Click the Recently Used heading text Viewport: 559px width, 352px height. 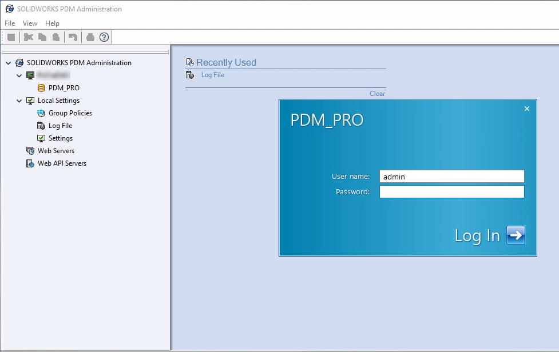click(x=226, y=62)
